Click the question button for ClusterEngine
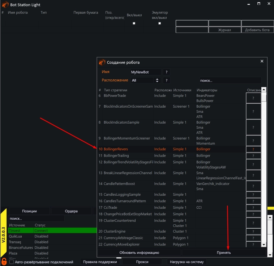This screenshot has width=274, height=266. pos(253,232)
